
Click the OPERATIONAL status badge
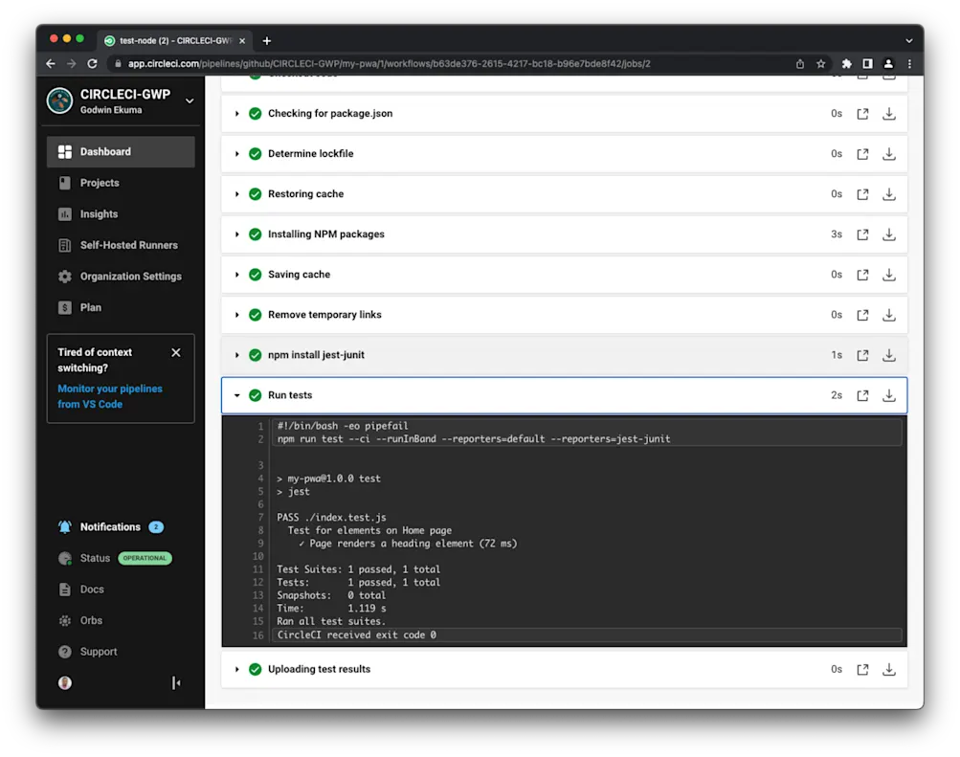[x=145, y=558]
